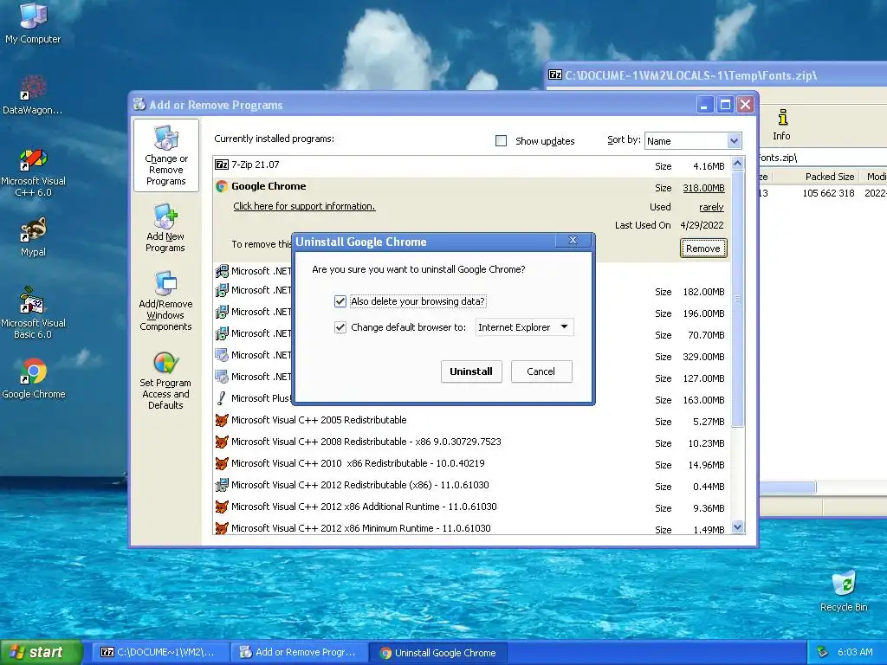
Task: Select the Microsoft Visual Basic 6.0 desktop icon
Action: point(34,313)
